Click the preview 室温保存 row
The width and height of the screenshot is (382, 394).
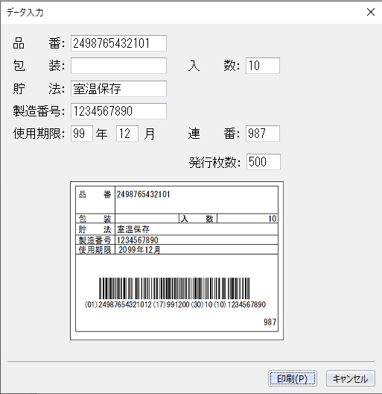pos(176,229)
